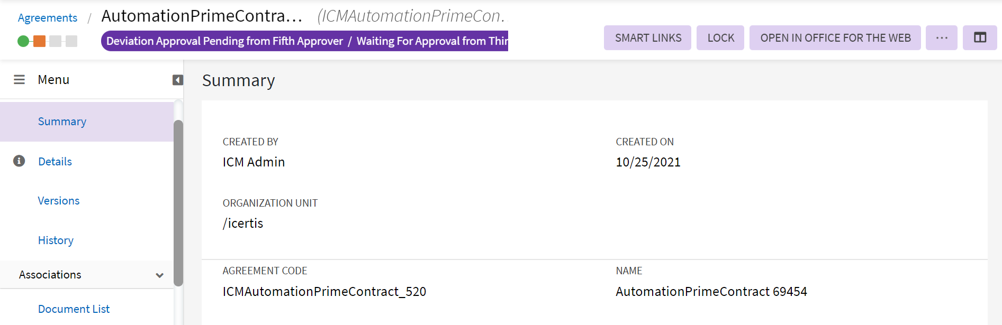Click the sidebar vertical scrollbar

coord(178,203)
